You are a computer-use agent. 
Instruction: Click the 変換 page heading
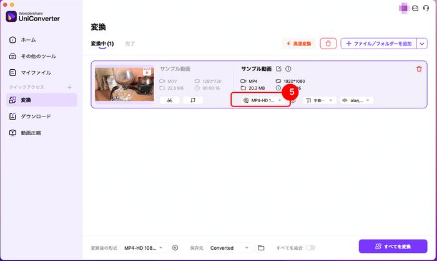click(x=99, y=27)
